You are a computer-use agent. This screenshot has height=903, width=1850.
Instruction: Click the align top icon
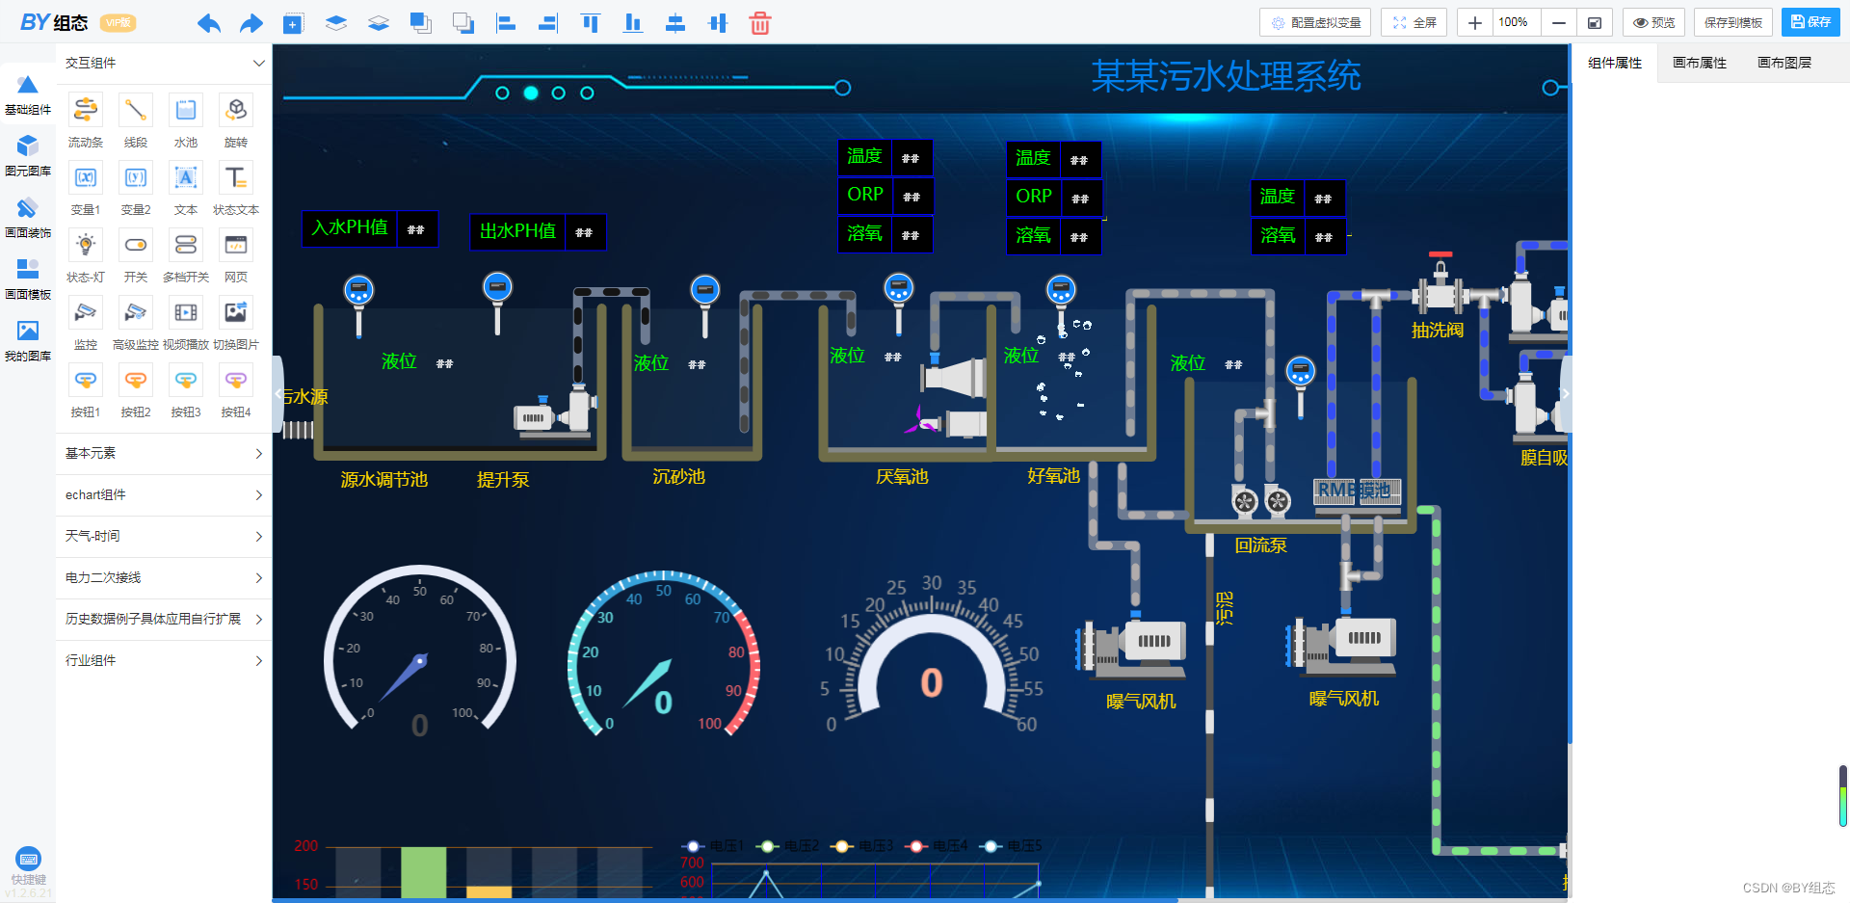click(x=591, y=23)
